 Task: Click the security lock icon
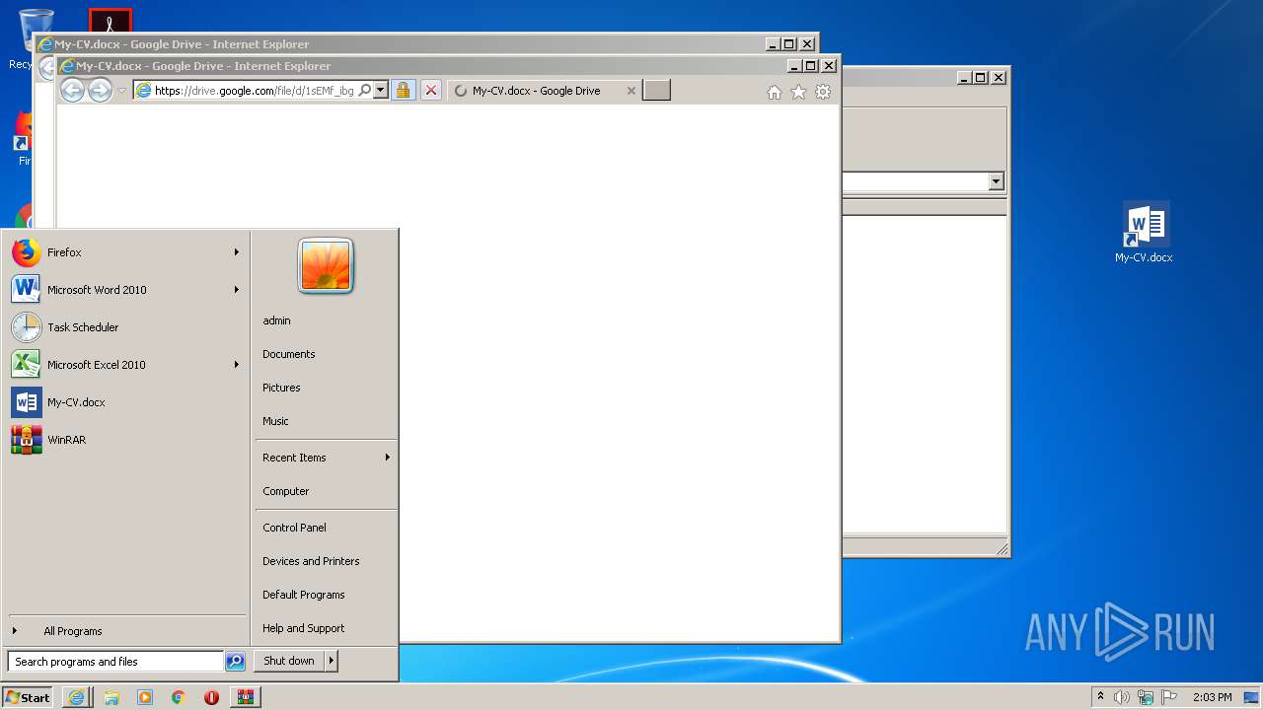403,91
